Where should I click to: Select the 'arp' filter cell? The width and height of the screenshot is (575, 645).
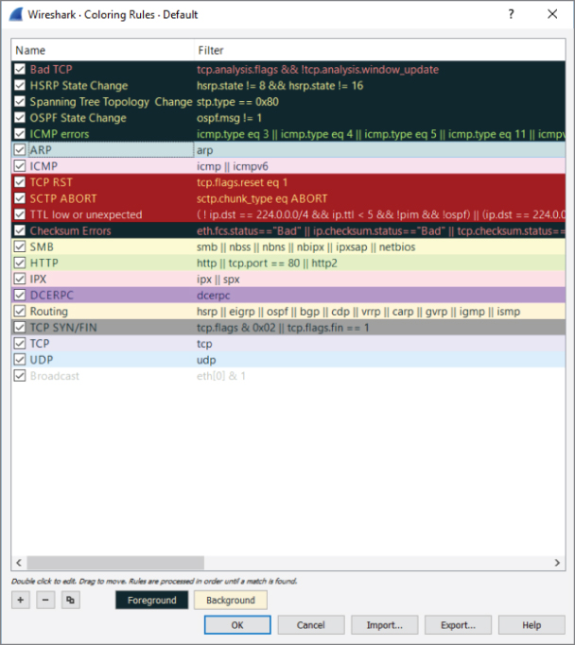(x=204, y=150)
